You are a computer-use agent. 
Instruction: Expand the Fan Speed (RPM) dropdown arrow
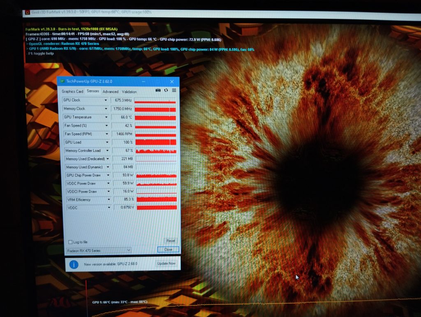106,134
